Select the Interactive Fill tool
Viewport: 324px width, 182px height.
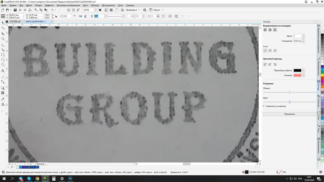coord(3,104)
